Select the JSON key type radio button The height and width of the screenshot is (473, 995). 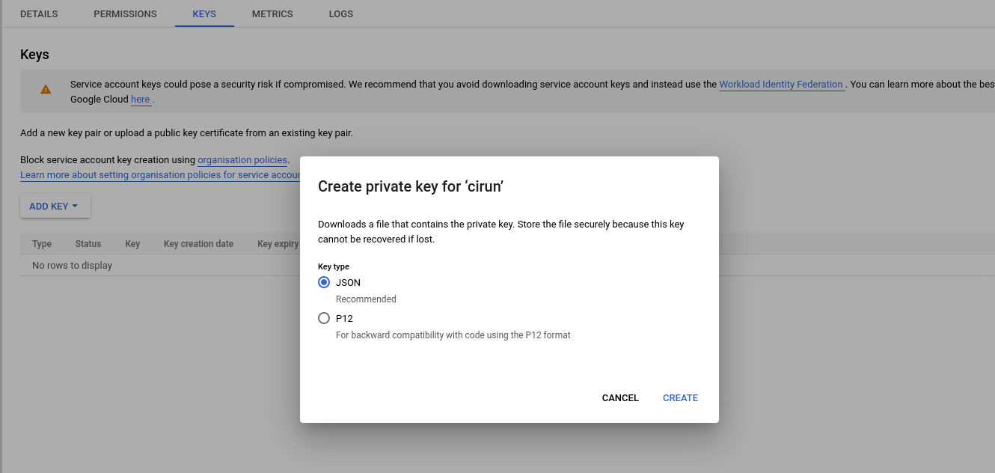(324, 282)
